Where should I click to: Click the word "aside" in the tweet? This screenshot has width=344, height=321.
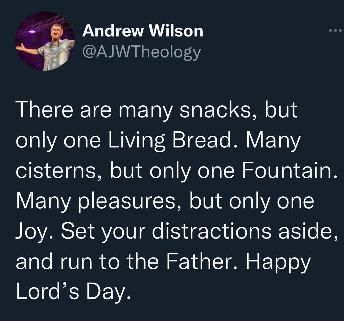click(305, 232)
